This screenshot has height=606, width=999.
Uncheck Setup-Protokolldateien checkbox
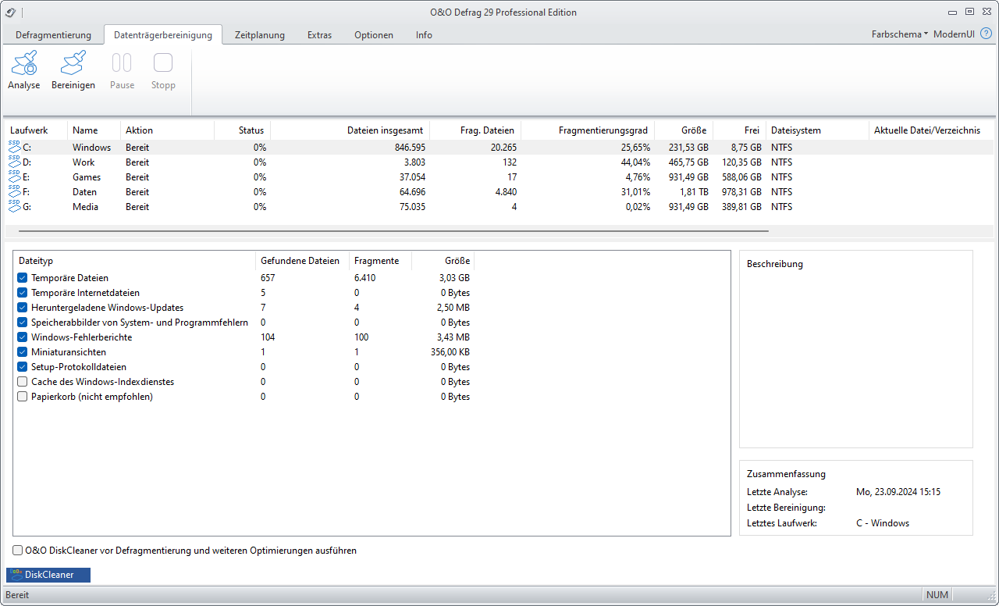click(23, 367)
